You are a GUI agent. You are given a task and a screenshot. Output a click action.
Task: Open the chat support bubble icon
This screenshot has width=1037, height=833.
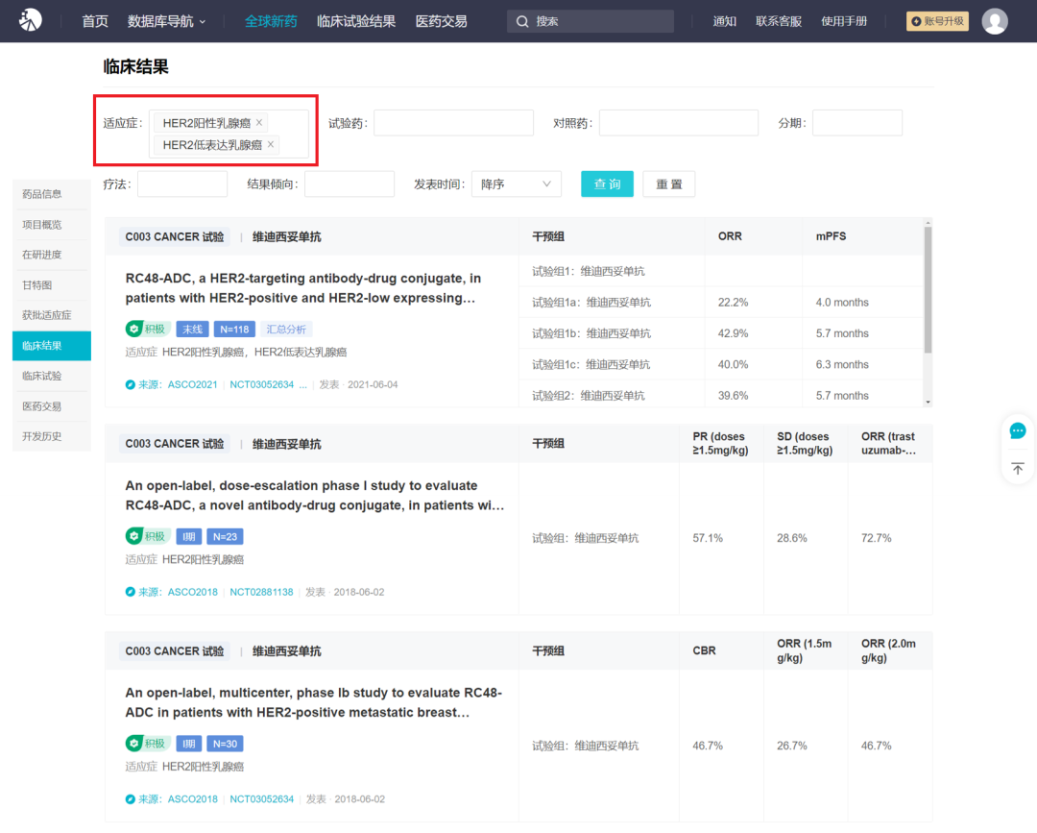click(1018, 431)
